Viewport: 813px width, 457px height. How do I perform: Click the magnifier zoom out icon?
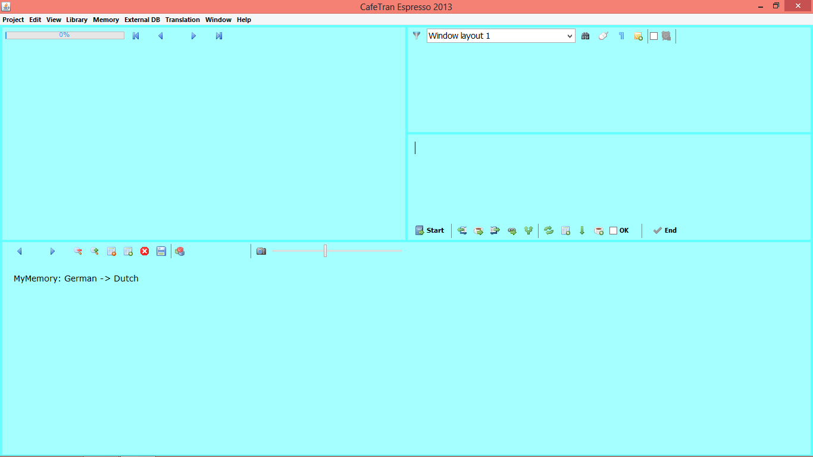78,252
